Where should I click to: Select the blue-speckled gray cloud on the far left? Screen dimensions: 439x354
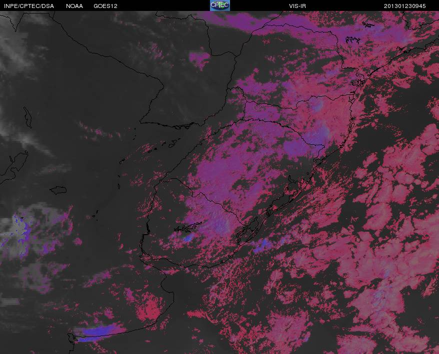click(21, 234)
